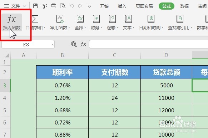Click the small fx icon by formula bar
Image resolution: width=208 pixels, height=138 pixels.
coord(83,44)
